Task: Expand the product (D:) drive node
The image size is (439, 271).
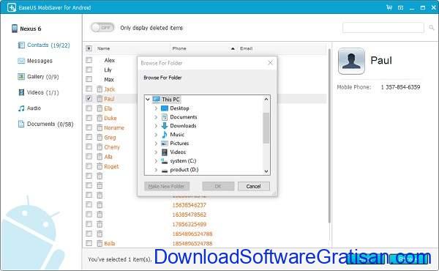Action: coord(156,169)
